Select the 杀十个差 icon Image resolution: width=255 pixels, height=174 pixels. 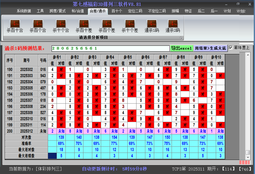coord(130,24)
